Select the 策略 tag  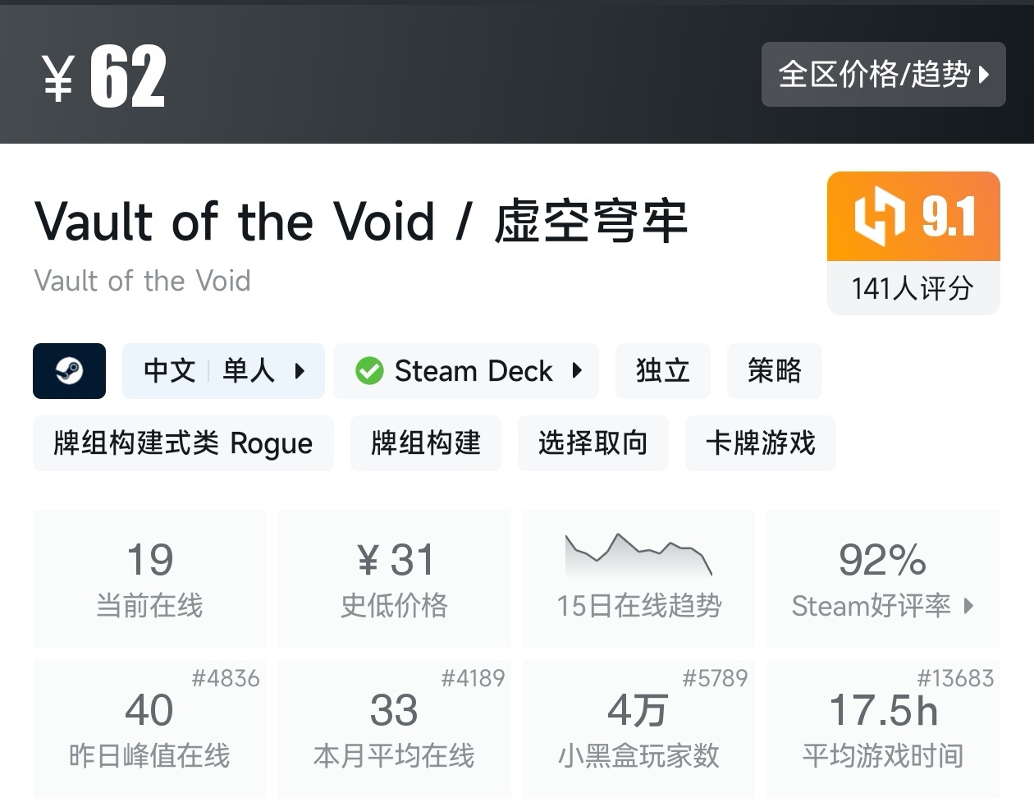pos(774,371)
